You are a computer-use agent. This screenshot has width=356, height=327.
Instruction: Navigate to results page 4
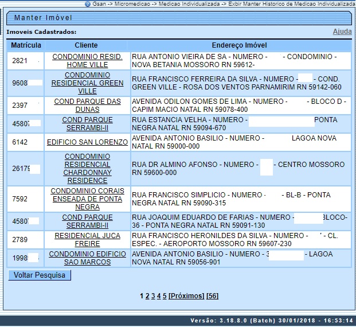tap(159, 296)
